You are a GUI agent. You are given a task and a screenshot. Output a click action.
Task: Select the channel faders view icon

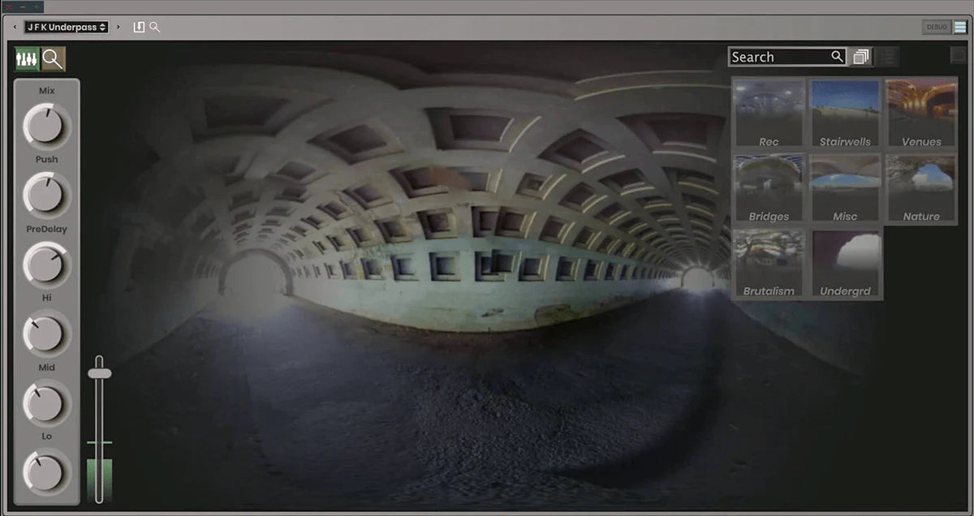click(27, 58)
